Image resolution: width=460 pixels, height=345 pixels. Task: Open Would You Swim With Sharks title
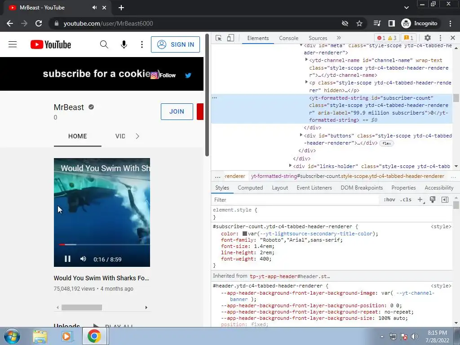coord(101,278)
